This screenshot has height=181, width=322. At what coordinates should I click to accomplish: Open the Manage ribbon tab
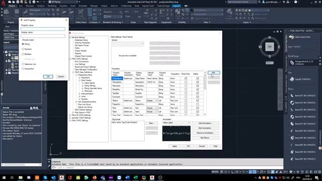coord(94,6)
